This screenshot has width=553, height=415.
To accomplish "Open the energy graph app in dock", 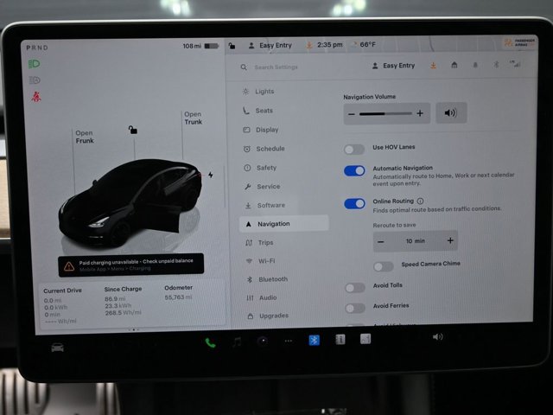I will 365,339.
